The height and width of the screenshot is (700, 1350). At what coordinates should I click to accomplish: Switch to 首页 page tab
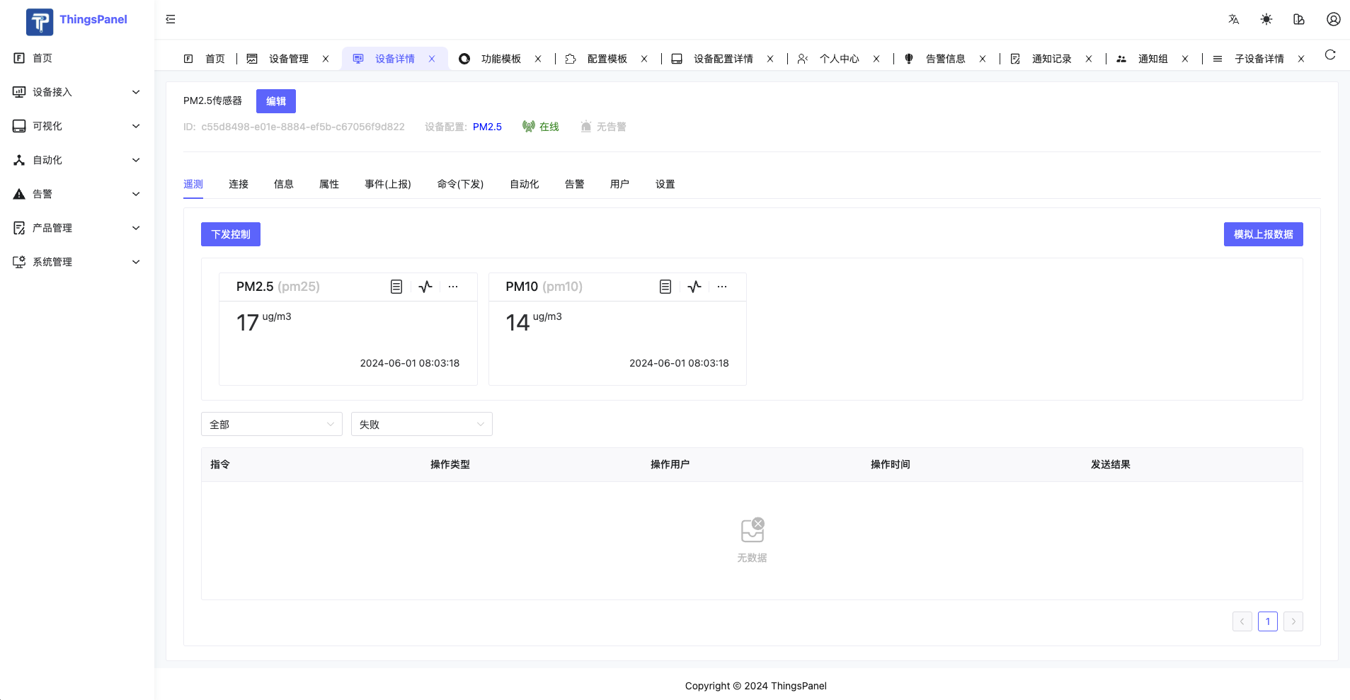pos(205,59)
